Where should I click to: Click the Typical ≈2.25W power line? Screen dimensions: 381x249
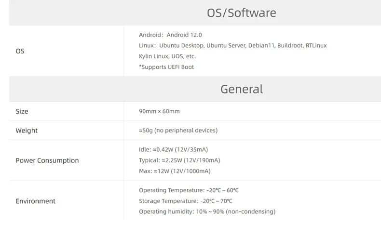point(179,160)
